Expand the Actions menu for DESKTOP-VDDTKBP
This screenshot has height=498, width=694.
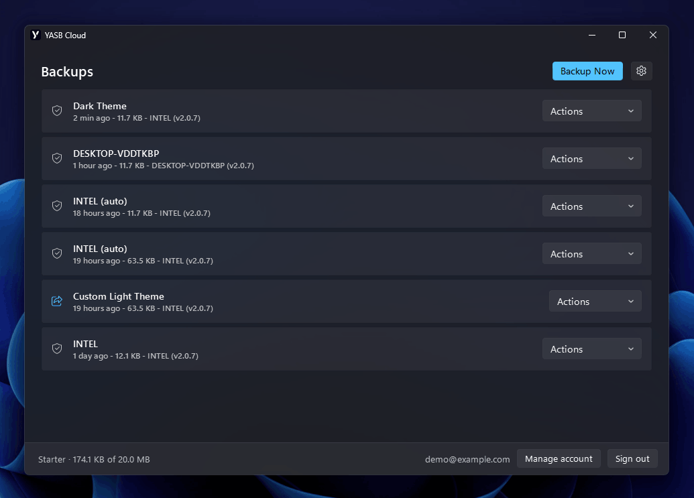592,158
